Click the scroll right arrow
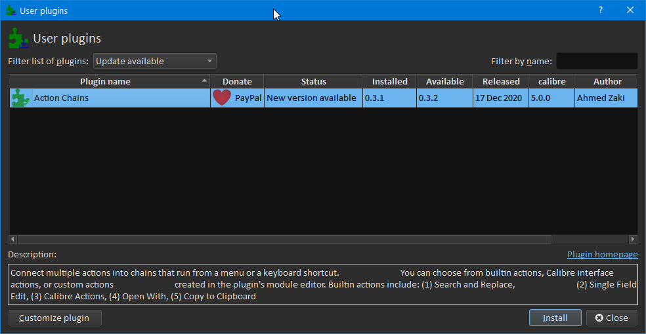 (634, 239)
